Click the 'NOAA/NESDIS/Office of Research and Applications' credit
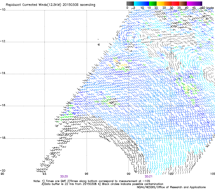215x189 pixels. tap(171, 187)
